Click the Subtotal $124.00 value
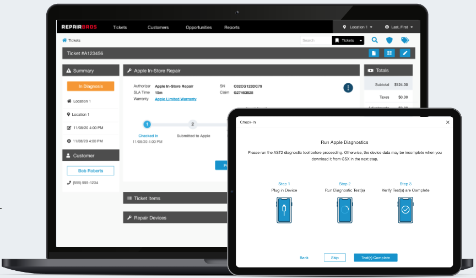The image size is (476, 278). pos(401,85)
